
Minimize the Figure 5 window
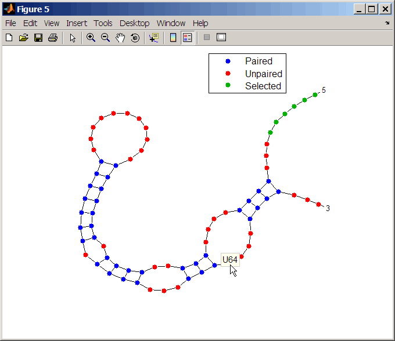click(359, 9)
